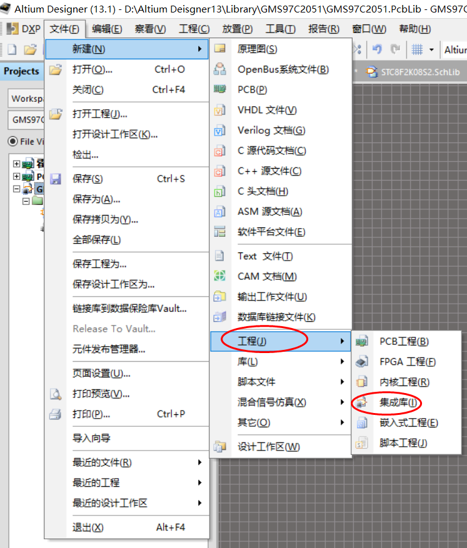
Task: Open the 帮助(H) menu
Action: [x=415, y=29]
